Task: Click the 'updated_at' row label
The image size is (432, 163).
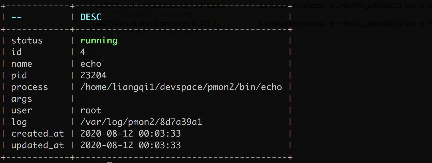Action: tap(37, 145)
